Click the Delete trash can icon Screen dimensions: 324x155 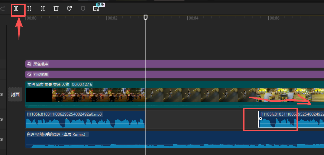pyautogui.click(x=56, y=9)
